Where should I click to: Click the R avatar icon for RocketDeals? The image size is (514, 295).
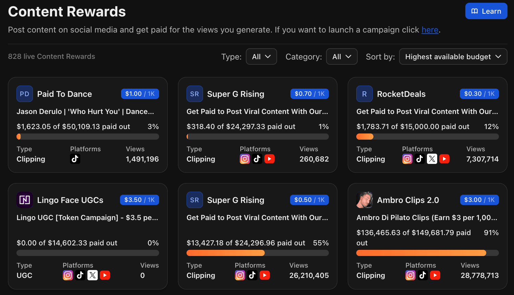[364, 94]
